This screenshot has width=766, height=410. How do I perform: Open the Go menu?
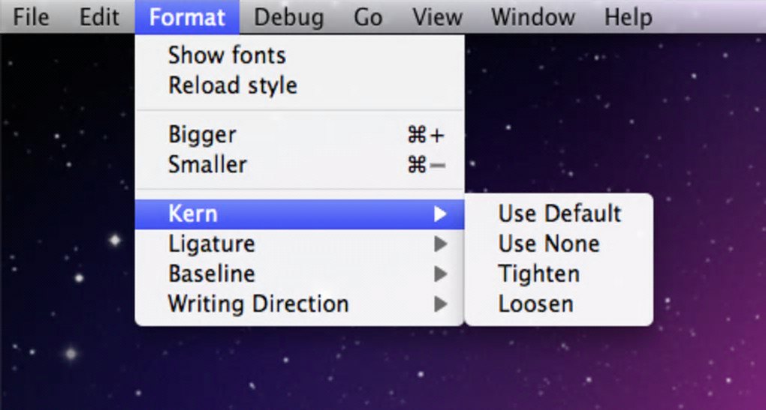click(368, 16)
